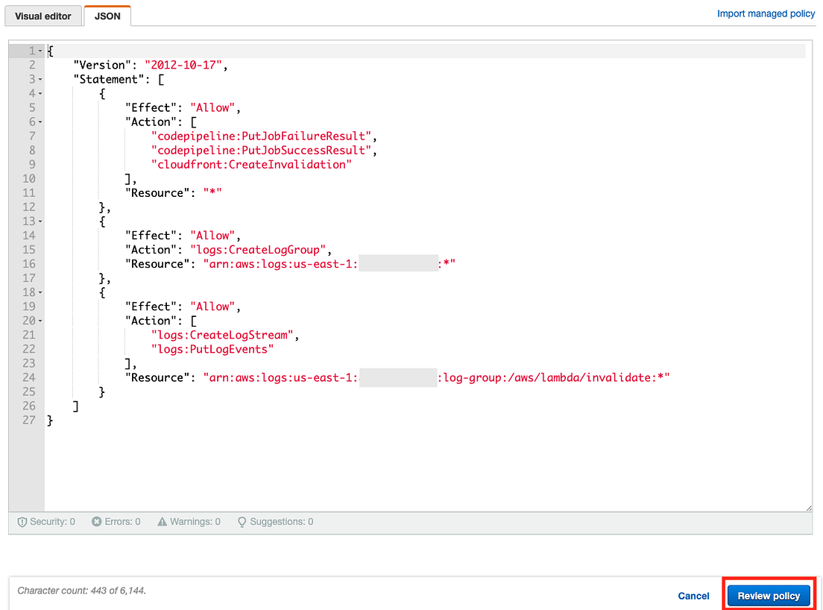
Task: Click the Warnings triangle icon
Action: pos(163,521)
